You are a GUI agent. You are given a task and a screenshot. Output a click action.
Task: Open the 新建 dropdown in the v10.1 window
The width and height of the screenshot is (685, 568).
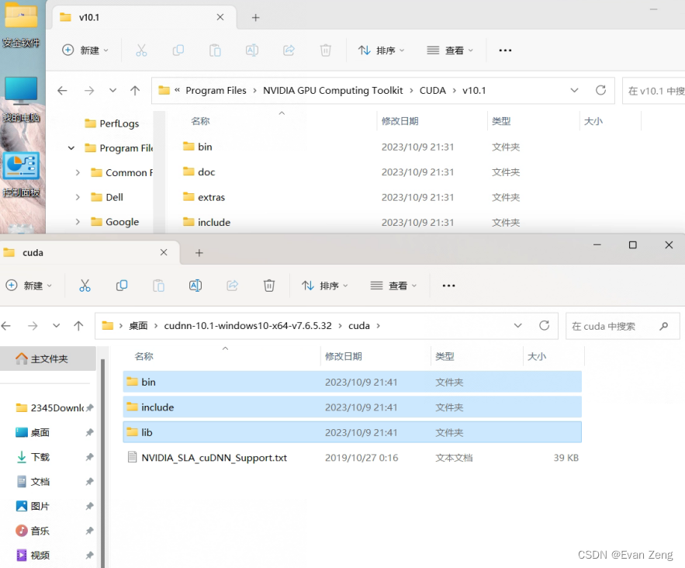85,50
